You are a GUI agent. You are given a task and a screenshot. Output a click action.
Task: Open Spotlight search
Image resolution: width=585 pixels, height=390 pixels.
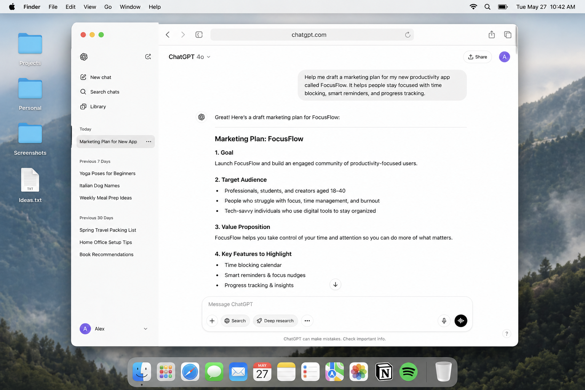(x=487, y=7)
